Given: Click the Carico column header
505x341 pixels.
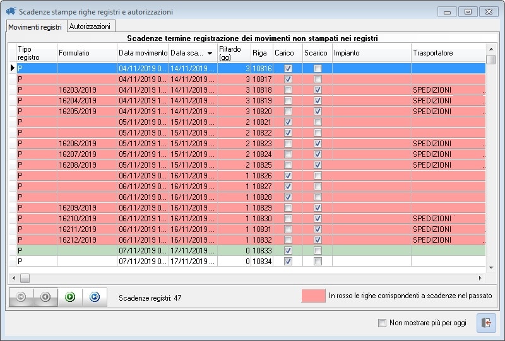Looking at the screenshot, I should [x=288, y=53].
